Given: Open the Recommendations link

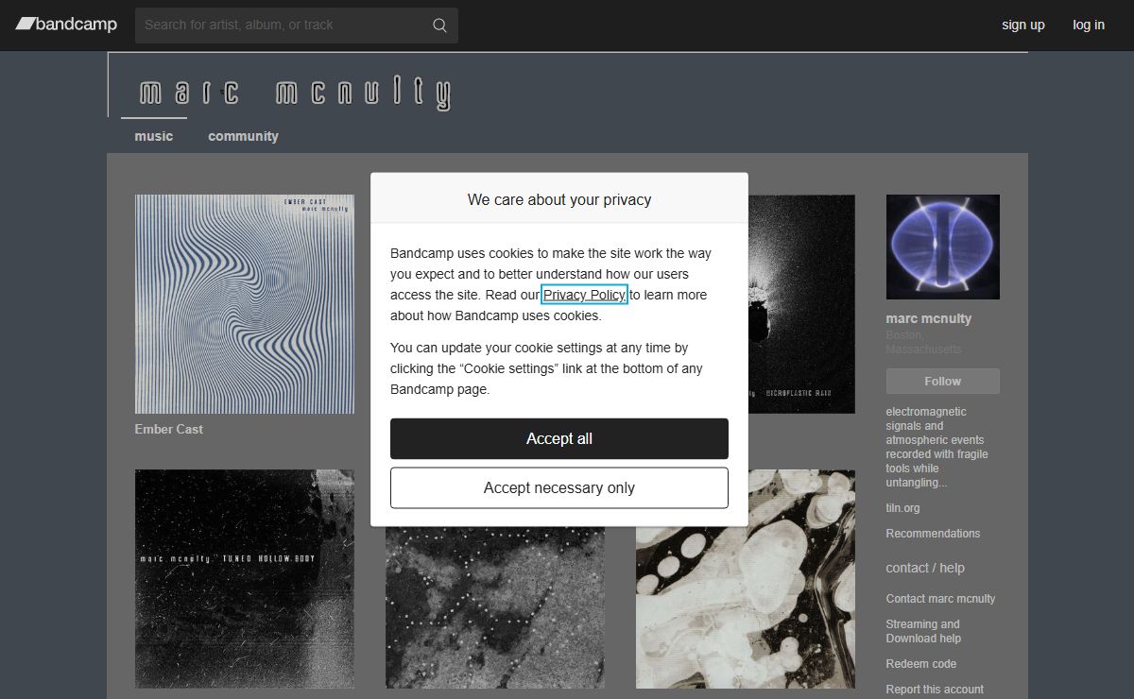Looking at the screenshot, I should 933,534.
